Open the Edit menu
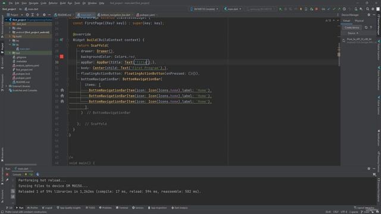The height and width of the screenshot is (214, 381). tap(17, 3)
